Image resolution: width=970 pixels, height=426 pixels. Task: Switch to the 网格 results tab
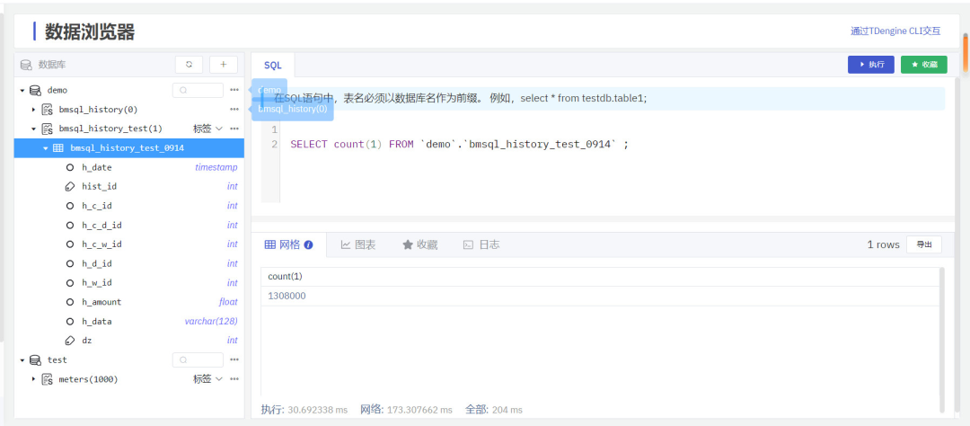pos(289,244)
